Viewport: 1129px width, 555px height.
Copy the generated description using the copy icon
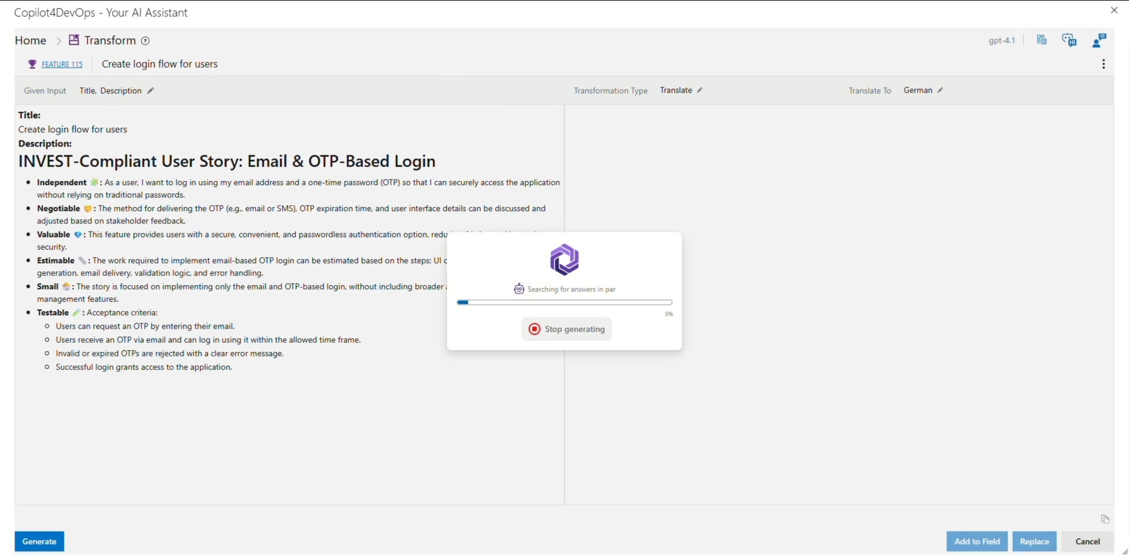coord(1105,520)
